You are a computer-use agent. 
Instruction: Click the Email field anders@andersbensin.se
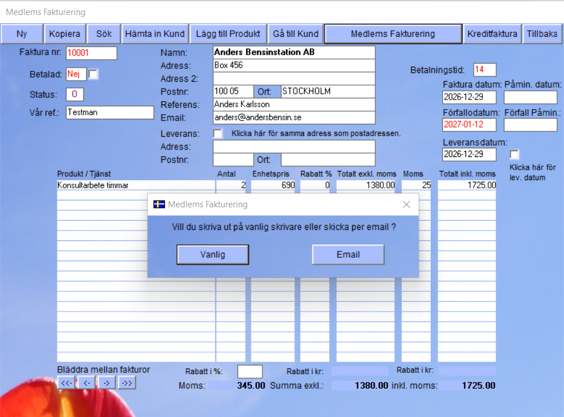294,118
